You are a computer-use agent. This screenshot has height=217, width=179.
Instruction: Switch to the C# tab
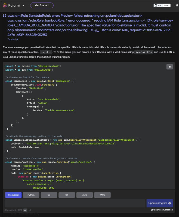click(x=67, y=195)
